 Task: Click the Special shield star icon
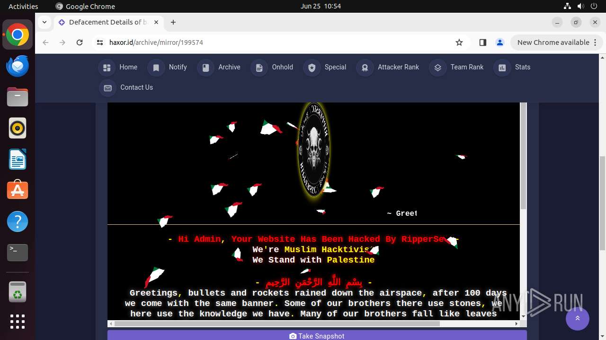click(x=312, y=68)
